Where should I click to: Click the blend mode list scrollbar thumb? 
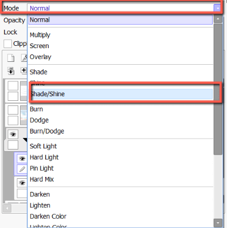218,89
